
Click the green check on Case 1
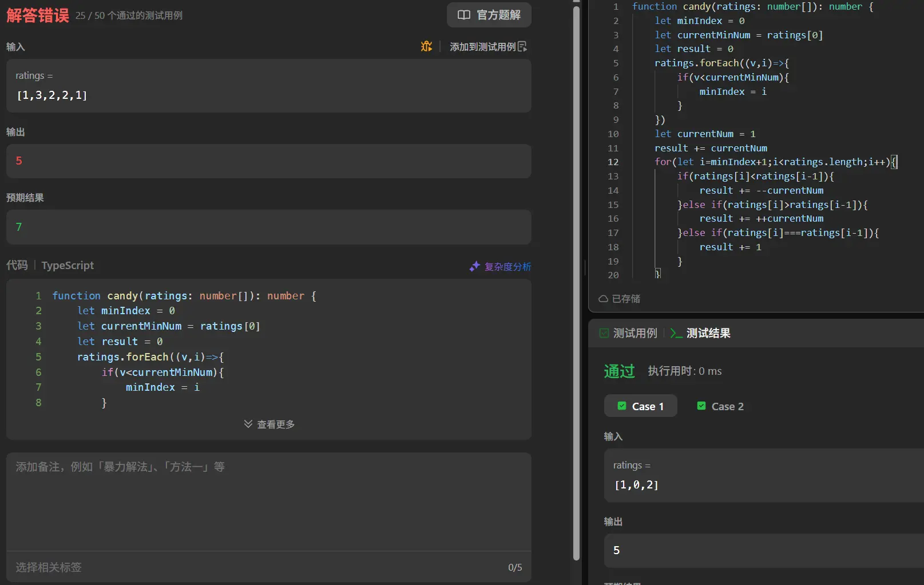pos(622,406)
